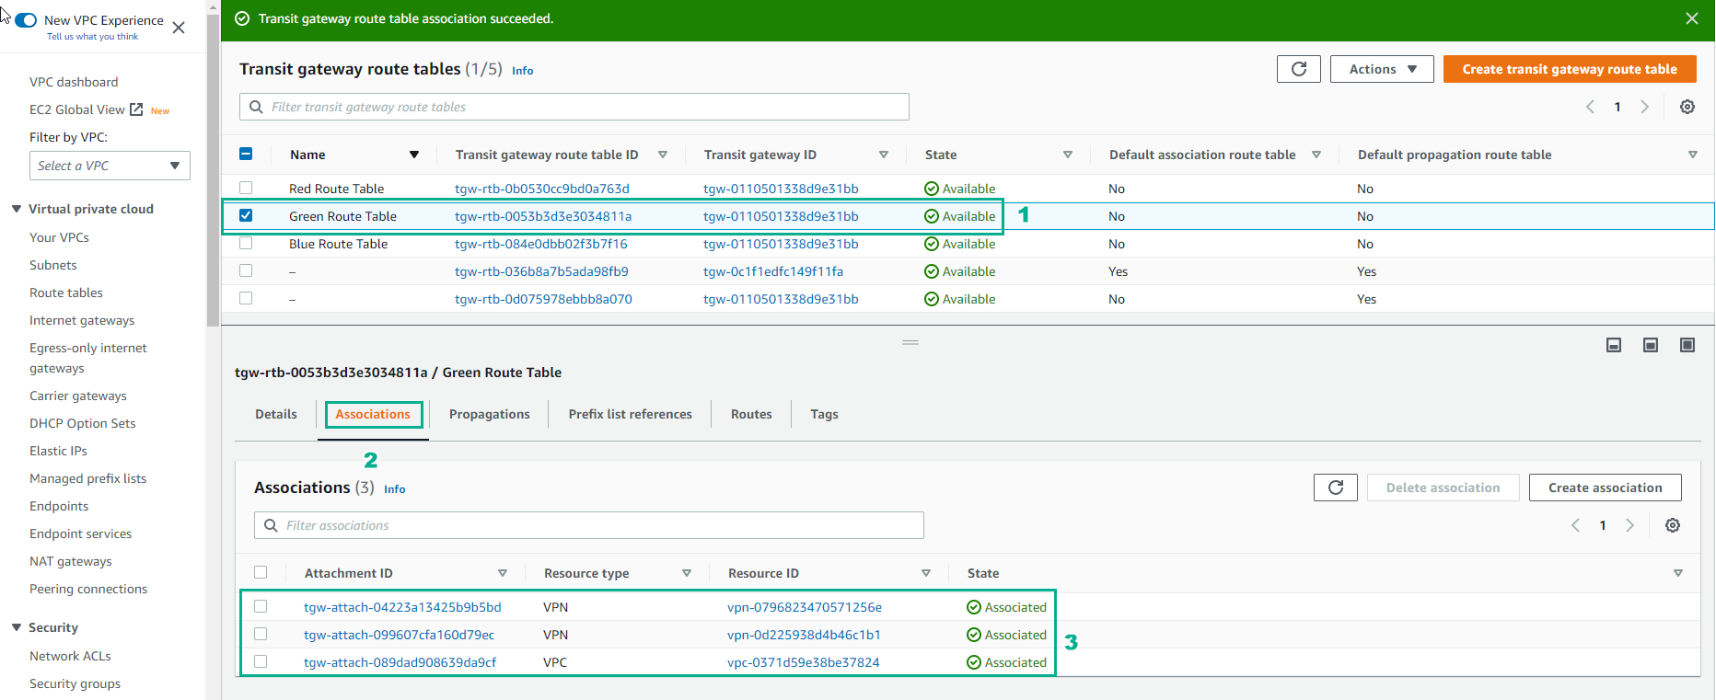Dismiss the green success banner
The image size is (1716, 700).
coord(1692,18)
